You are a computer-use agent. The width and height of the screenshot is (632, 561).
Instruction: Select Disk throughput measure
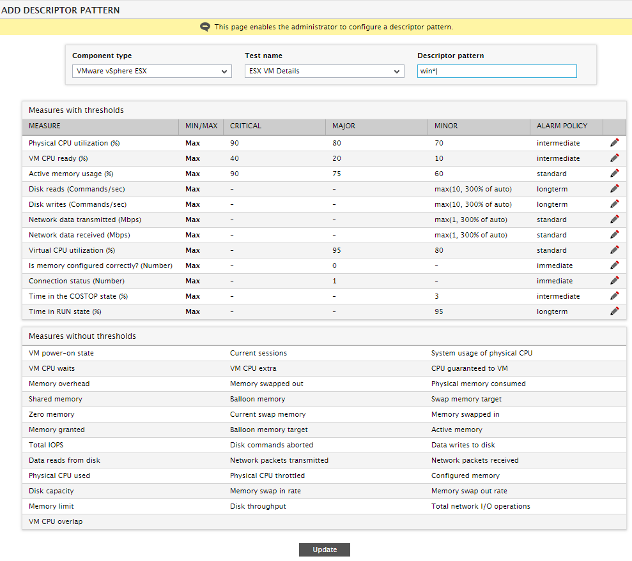point(258,506)
